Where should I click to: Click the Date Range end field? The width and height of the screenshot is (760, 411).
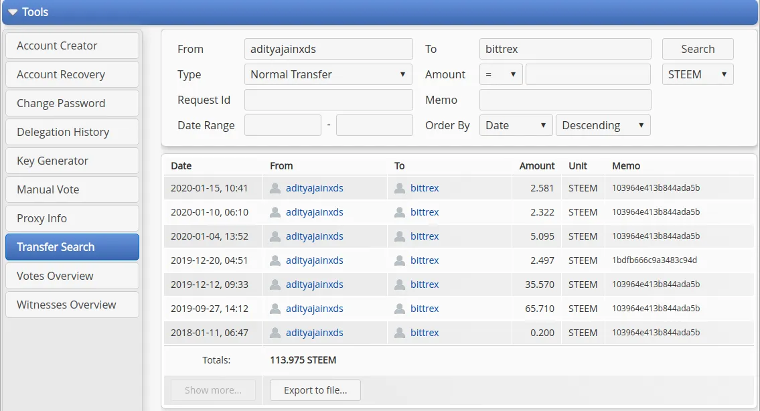pyautogui.click(x=375, y=125)
